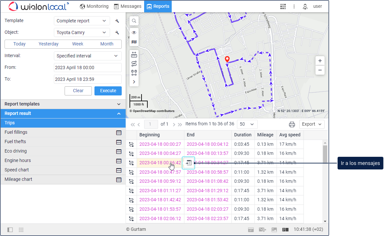384x236 pixels.
Task: Open the map layers icon
Action: click(x=134, y=42)
